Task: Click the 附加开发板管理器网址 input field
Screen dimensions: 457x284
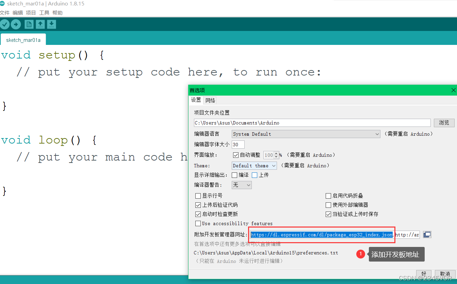Action: (x=335, y=235)
